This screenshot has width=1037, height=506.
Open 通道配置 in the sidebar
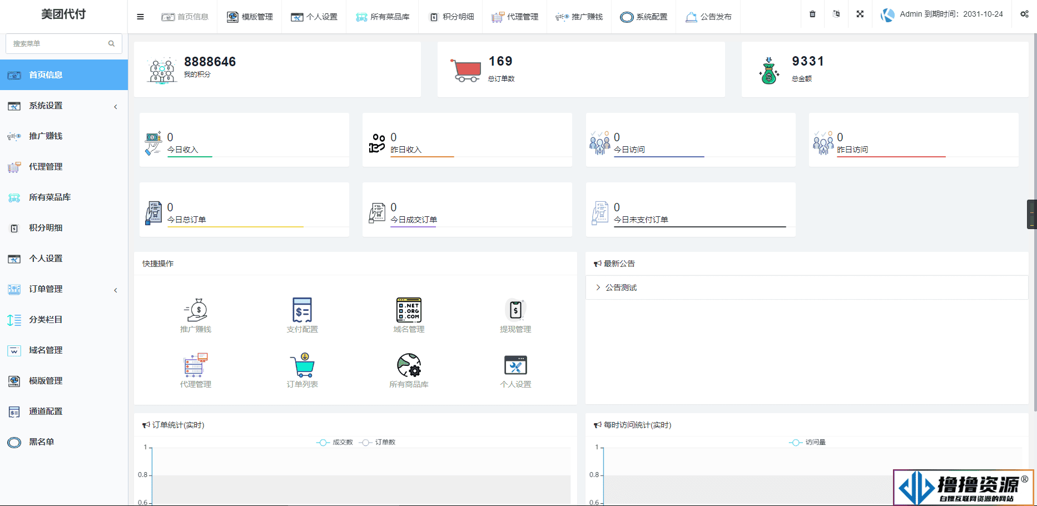coord(64,411)
